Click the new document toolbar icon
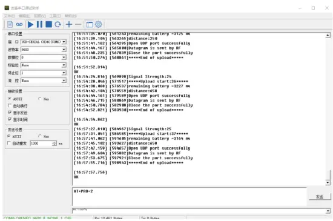The width and height of the screenshot is (333, 221). click(x=10, y=24)
